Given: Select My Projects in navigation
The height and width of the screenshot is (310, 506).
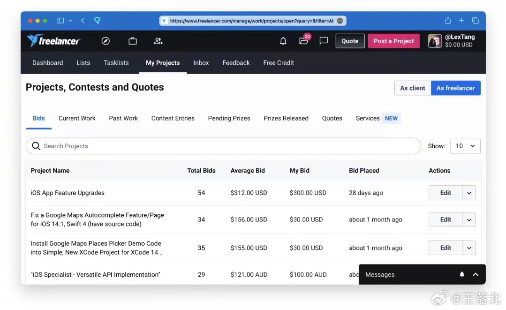Looking at the screenshot, I should tap(163, 63).
